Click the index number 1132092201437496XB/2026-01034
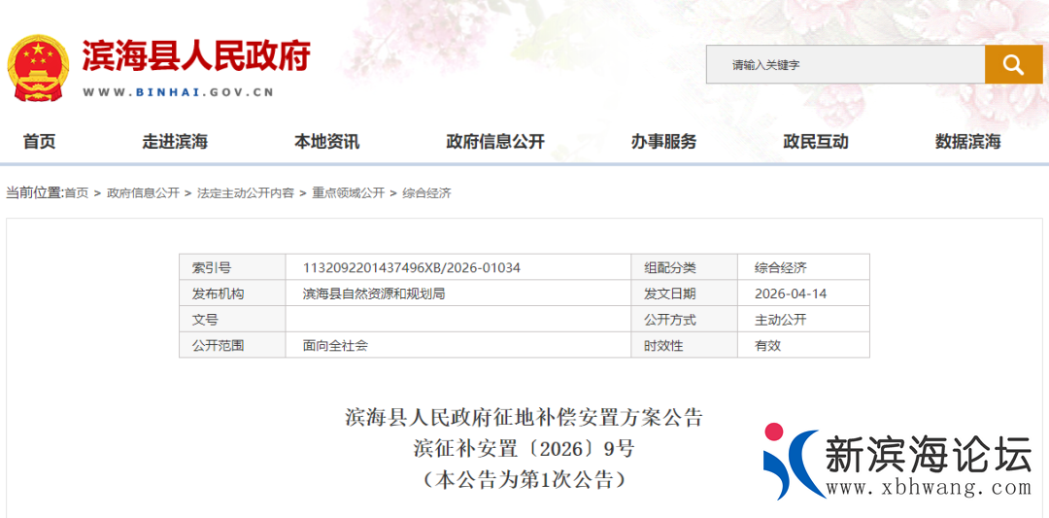 coord(412,267)
